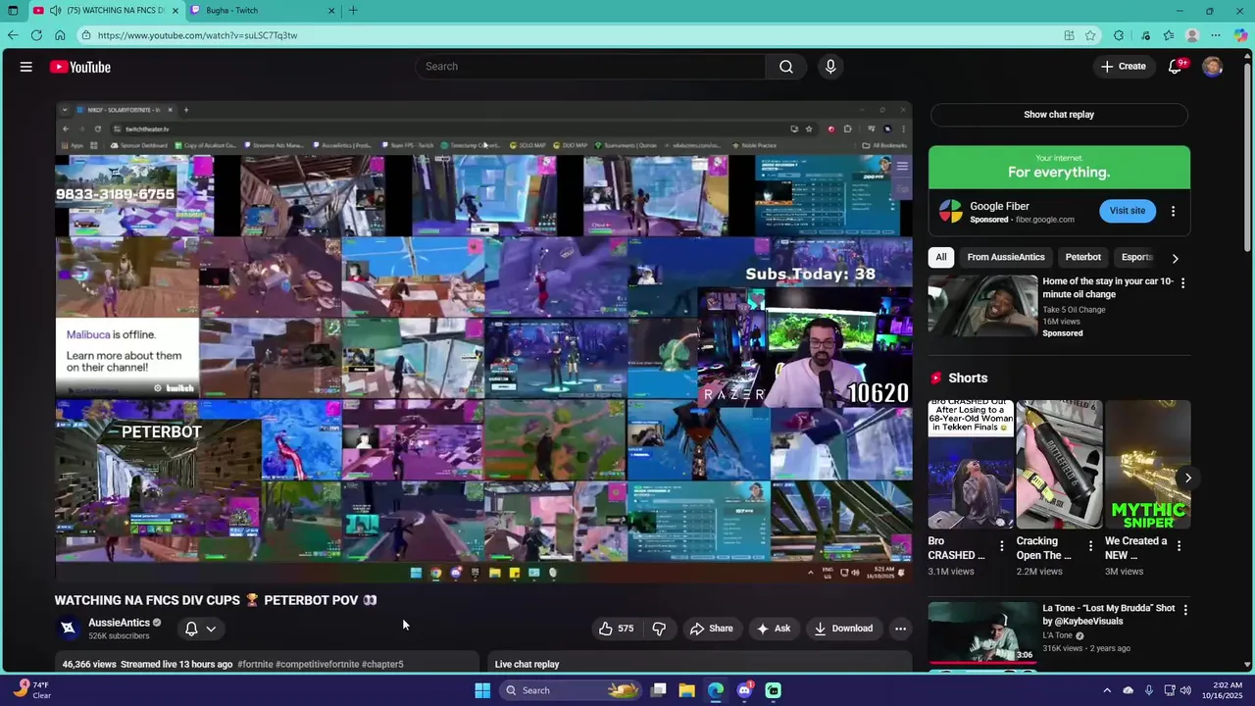Select the Peterbot filter chip
The width and height of the screenshot is (1255, 706).
(x=1083, y=257)
